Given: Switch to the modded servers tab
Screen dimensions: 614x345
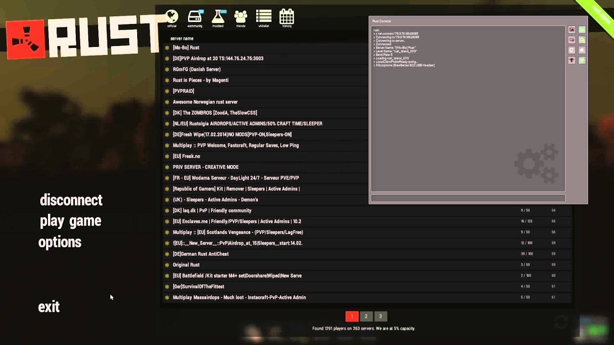Looking at the screenshot, I should (x=218, y=19).
